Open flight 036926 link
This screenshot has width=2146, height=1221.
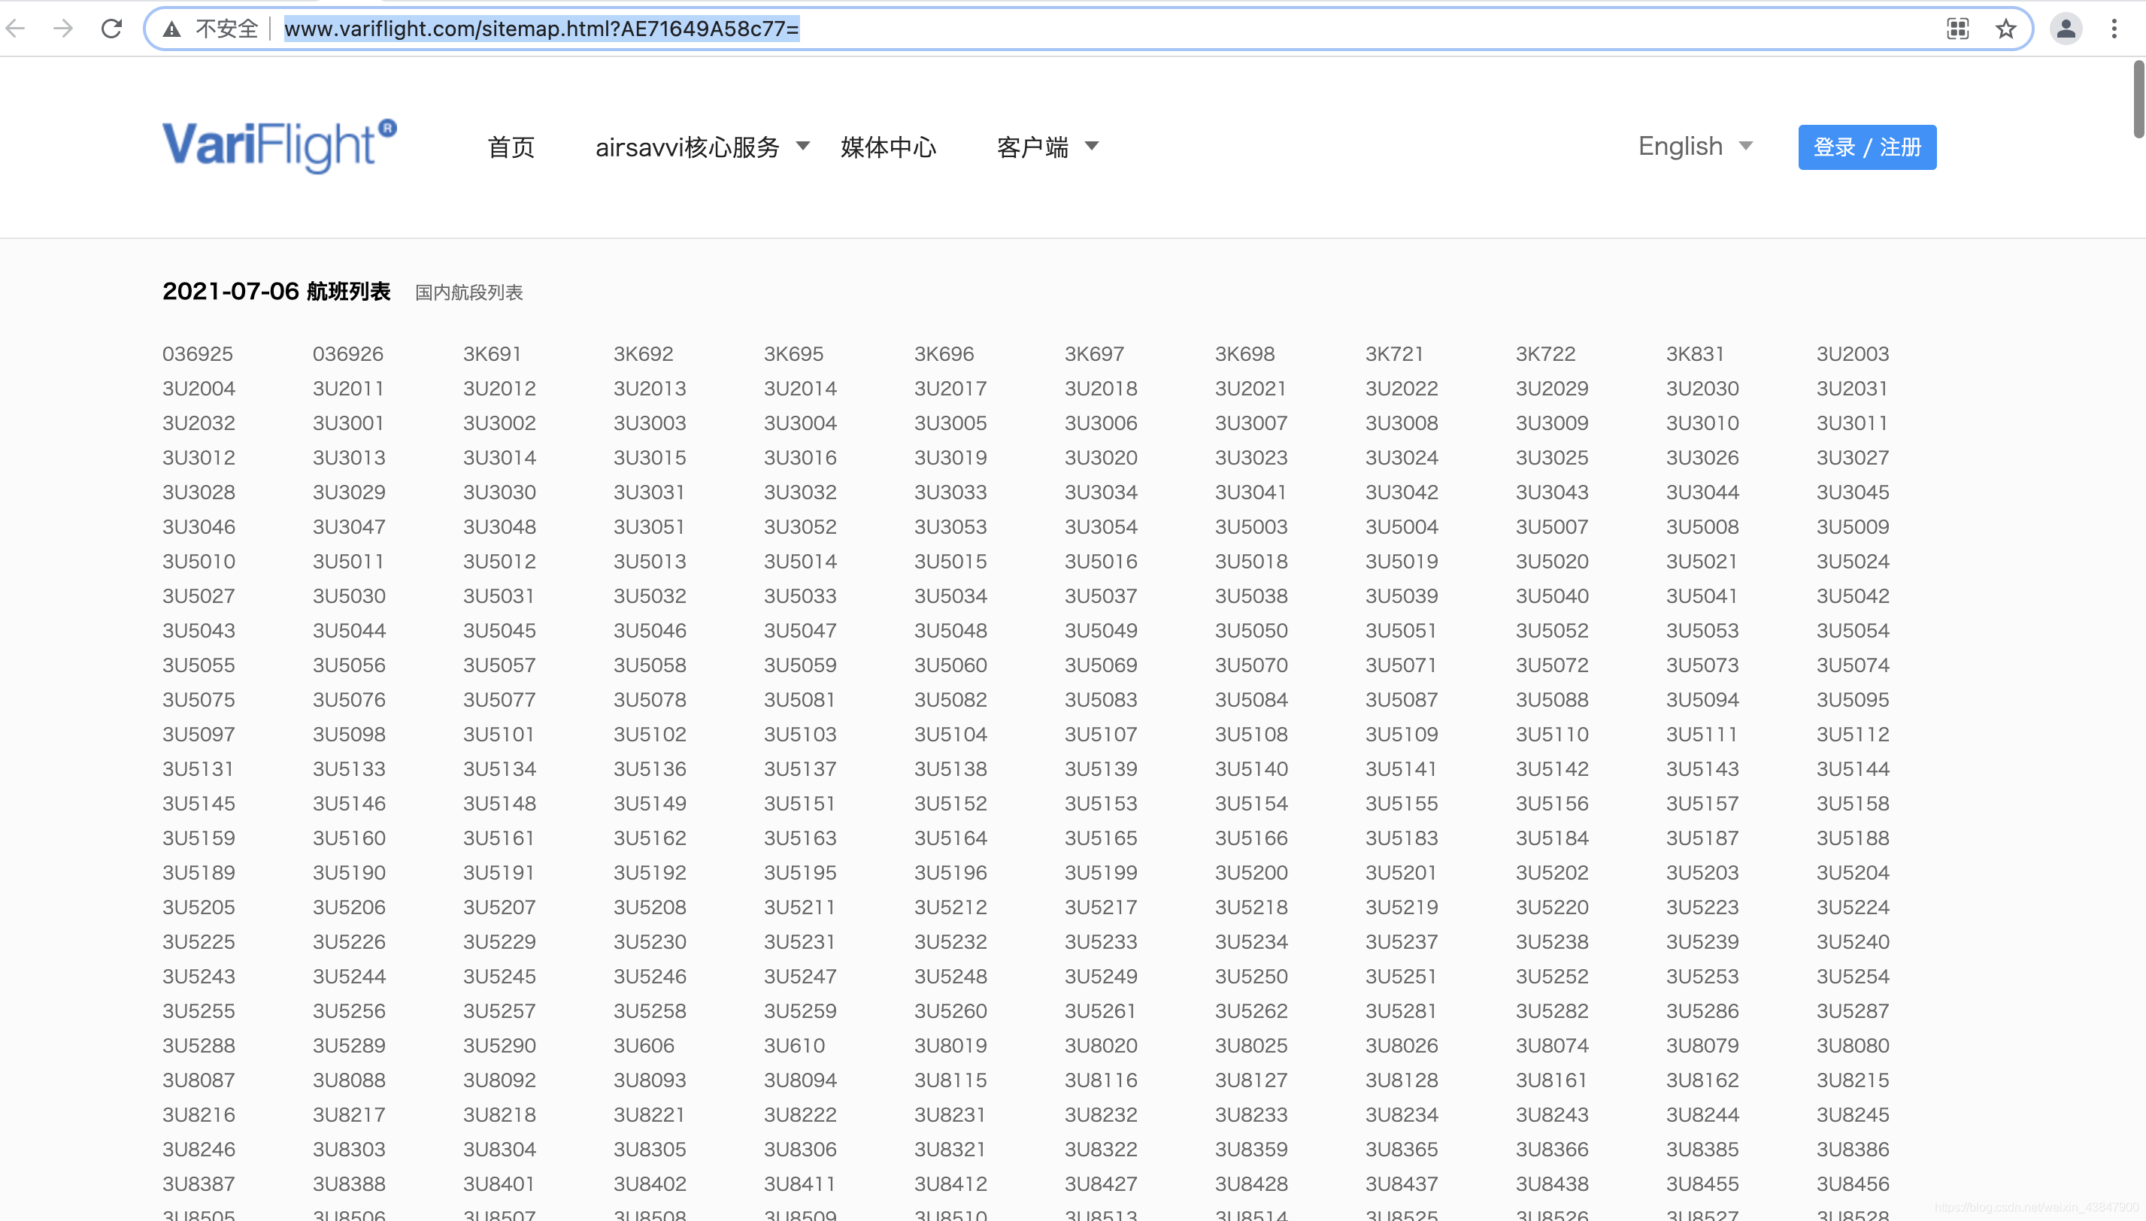348,354
